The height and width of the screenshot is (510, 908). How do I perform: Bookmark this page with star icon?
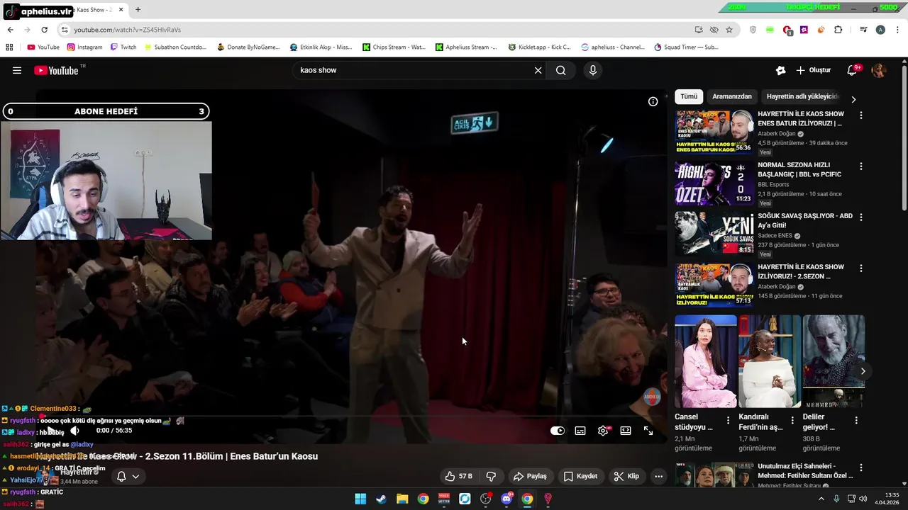tap(729, 30)
